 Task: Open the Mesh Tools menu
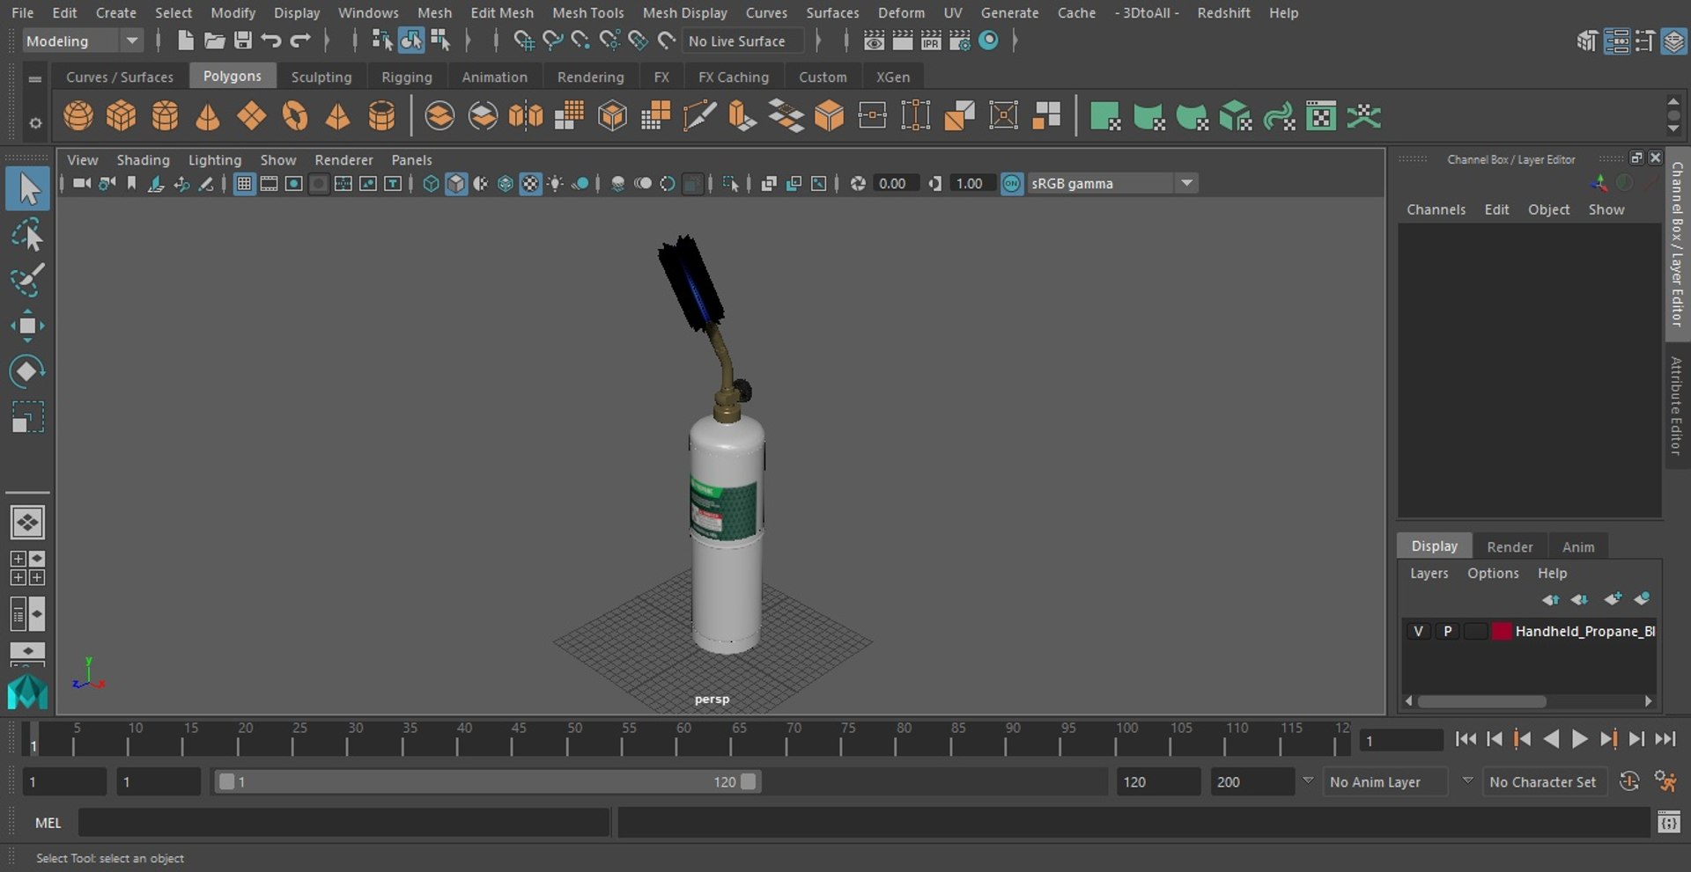coord(587,12)
